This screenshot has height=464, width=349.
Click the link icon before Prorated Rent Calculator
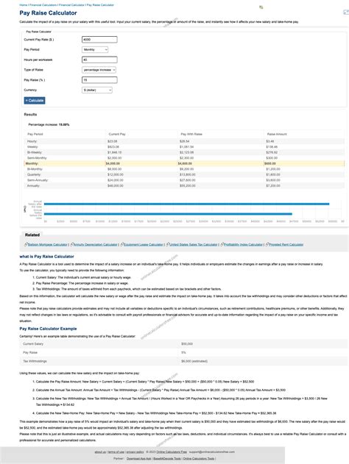pyautogui.click(x=267, y=244)
